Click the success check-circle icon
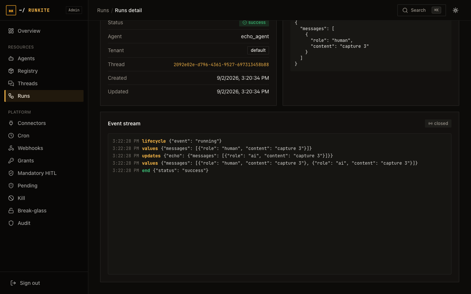471x294 pixels. pyautogui.click(x=245, y=22)
